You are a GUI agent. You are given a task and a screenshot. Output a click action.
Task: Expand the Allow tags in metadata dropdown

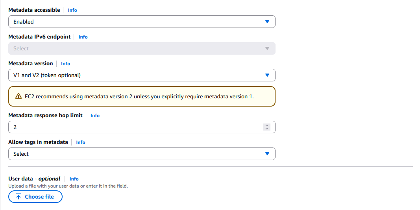(142, 154)
